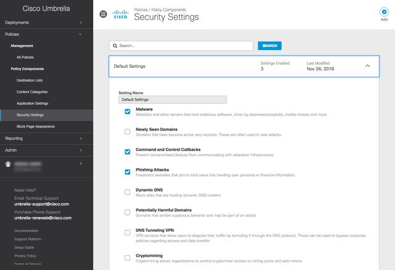The height and width of the screenshot is (270, 395).
Task: Click the Cisco Umbrella title
Action: [x=46, y=9]
